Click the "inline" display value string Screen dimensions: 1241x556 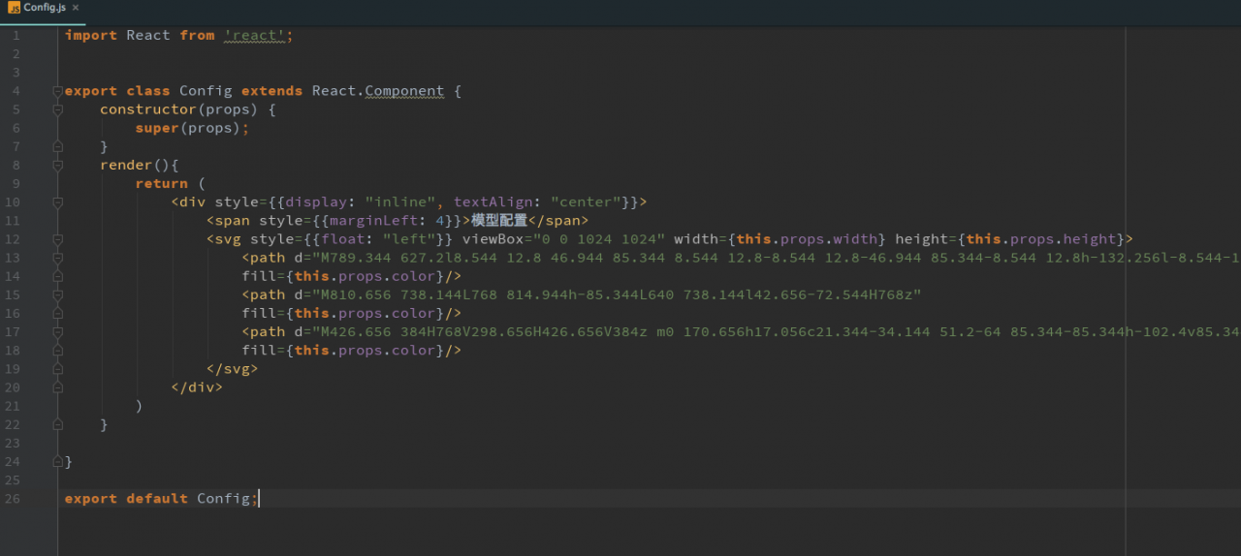point(400,202)
